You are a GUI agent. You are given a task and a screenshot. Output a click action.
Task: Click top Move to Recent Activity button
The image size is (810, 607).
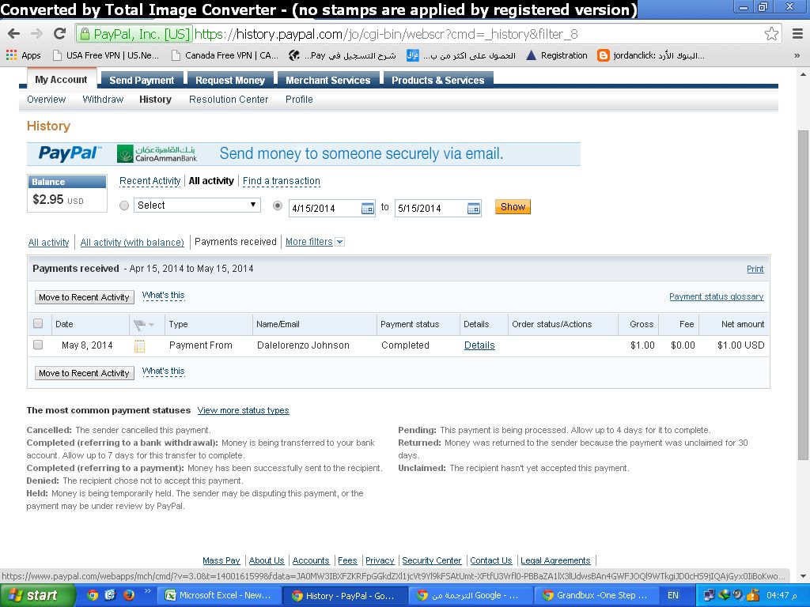click(x=84, y=297)
